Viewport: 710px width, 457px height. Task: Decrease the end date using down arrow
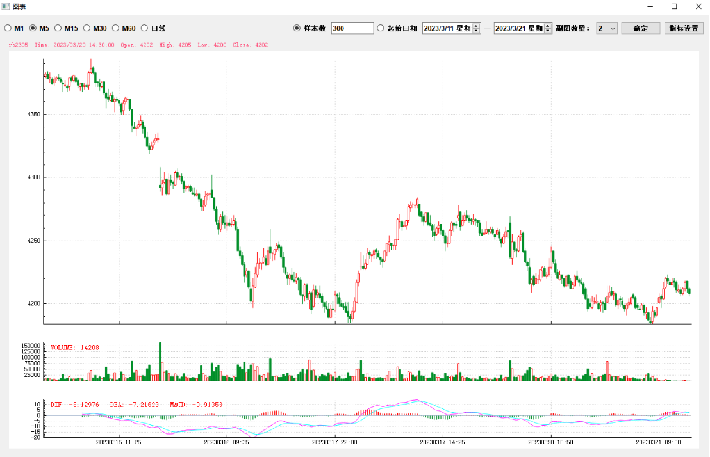click(x=548, y=31)
